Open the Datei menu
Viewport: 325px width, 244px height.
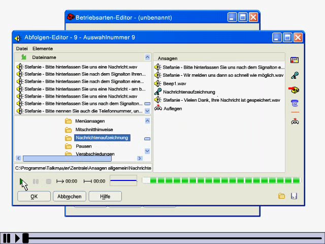(x=22, y=49)
